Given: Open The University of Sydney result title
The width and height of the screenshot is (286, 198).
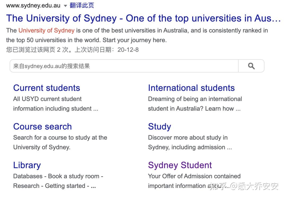Looking at the screenshot, I should click(143, 18).
